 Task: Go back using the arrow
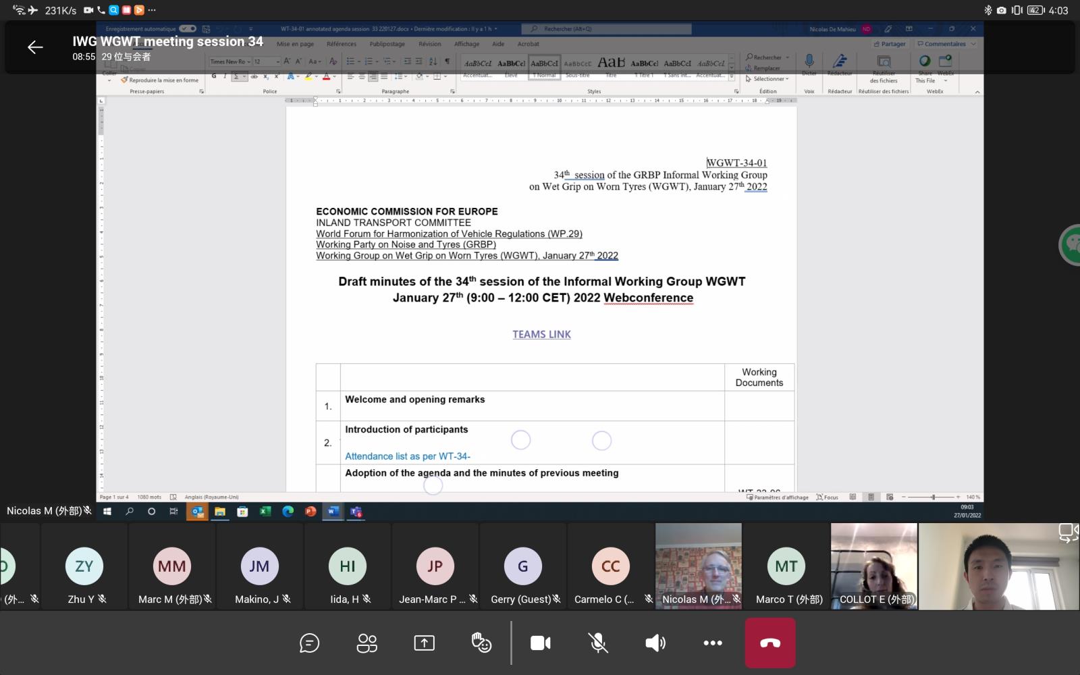coord(35,47)
